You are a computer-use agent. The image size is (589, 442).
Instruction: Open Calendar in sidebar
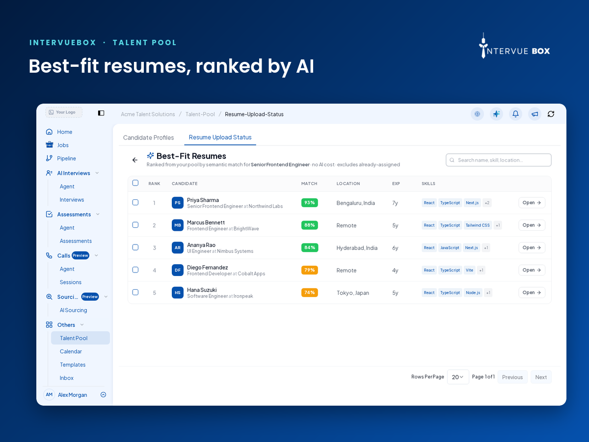71,351
